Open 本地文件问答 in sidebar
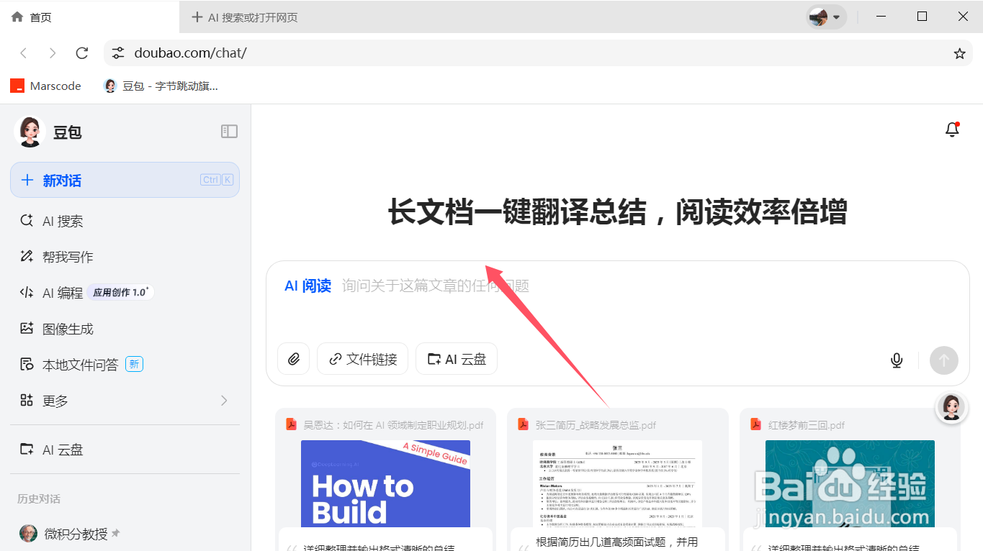This screenshot has width=983, height=551. pos(125,365)
